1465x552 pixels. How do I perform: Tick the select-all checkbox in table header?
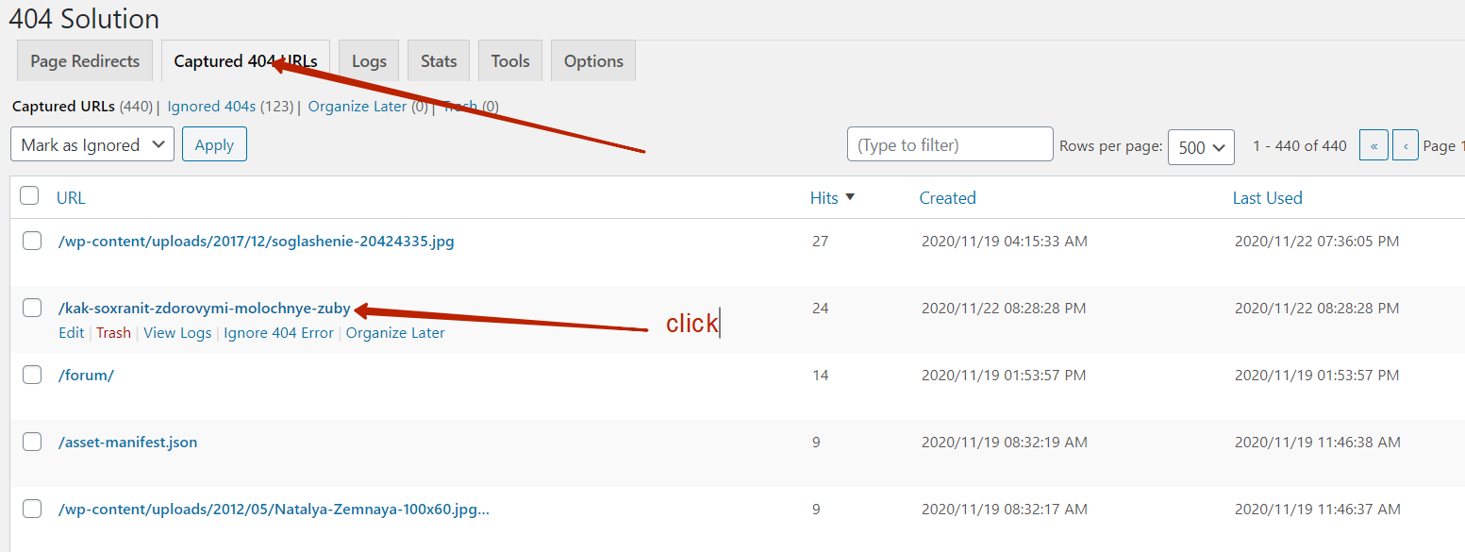pyautogui.click(x=29, y=195)
